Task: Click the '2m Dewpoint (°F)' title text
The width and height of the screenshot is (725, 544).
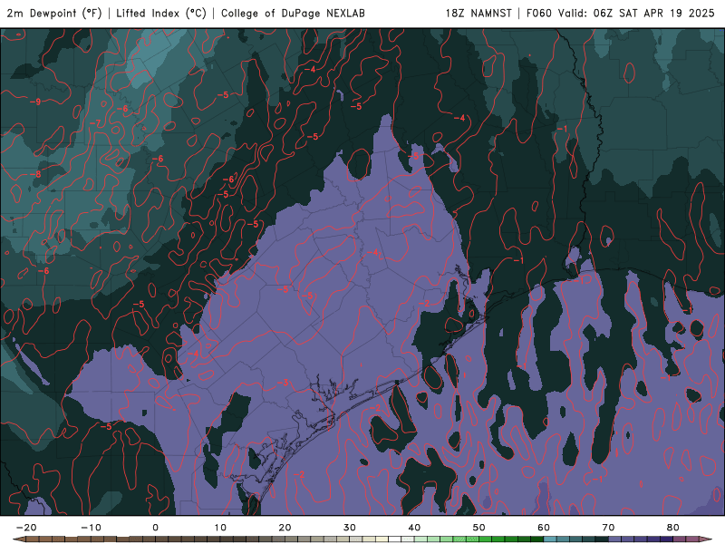Action: tap(53, 14)
